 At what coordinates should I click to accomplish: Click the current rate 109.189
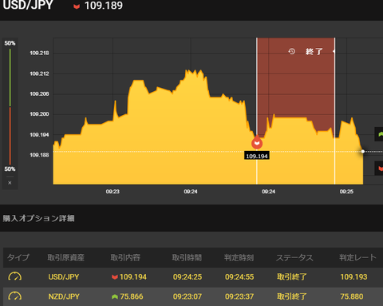(x=104, y=6)
